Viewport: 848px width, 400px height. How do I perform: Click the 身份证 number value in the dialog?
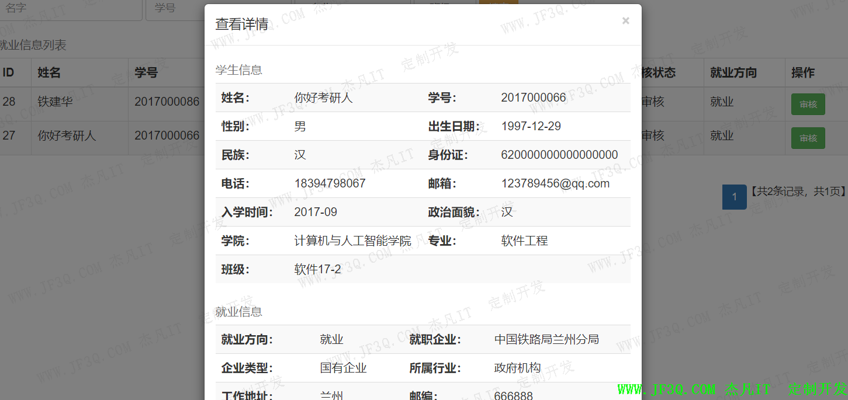click(559, 155)
